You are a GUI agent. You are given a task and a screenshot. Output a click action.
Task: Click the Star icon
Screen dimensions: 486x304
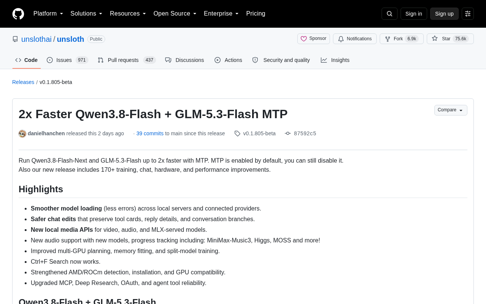point(435,38)
